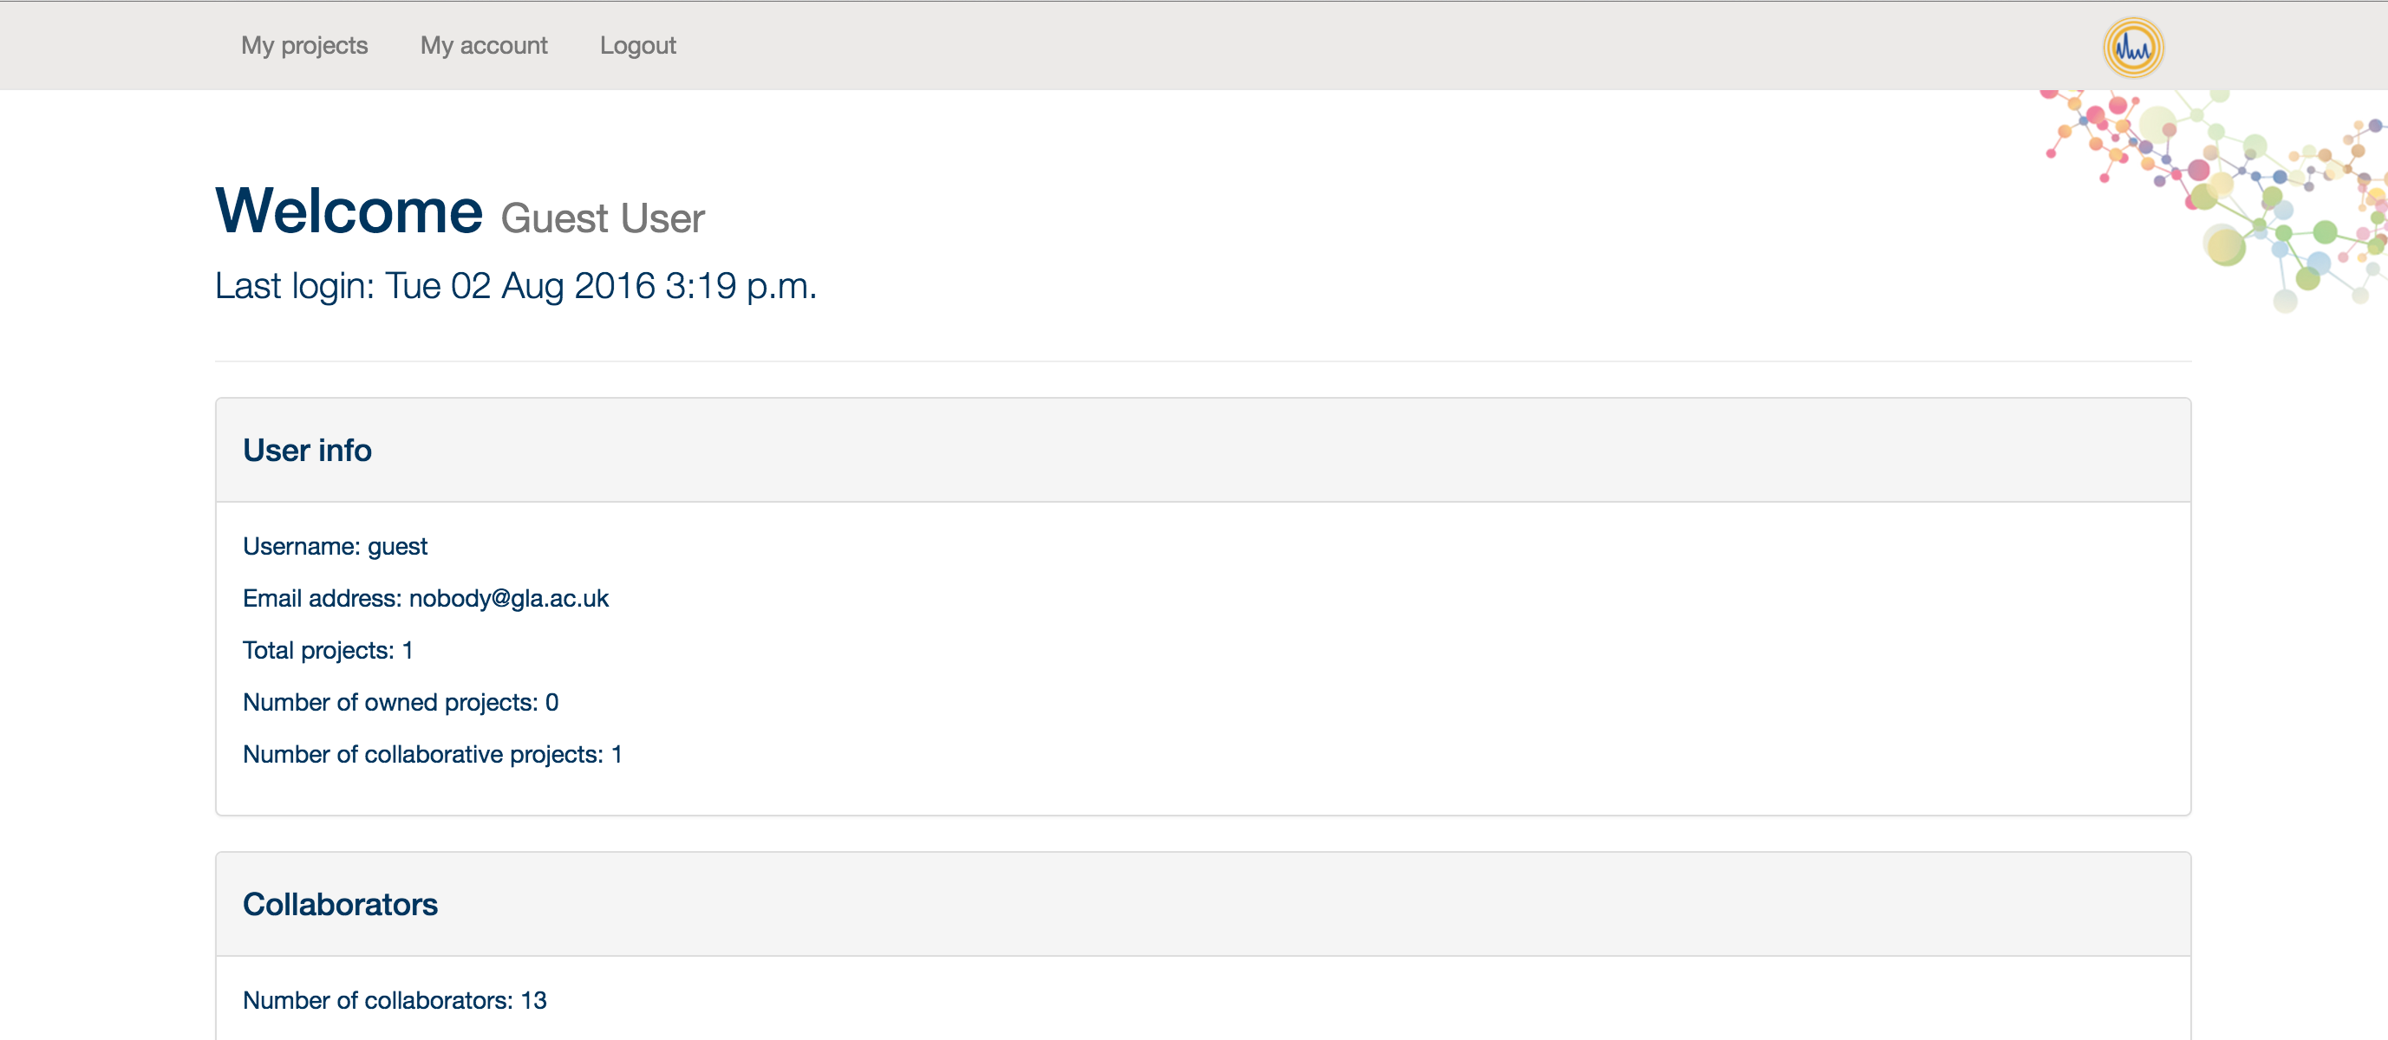Select the Number of owned projects line
Screen dimensions: 2388x1040
[x=401, y=703]
